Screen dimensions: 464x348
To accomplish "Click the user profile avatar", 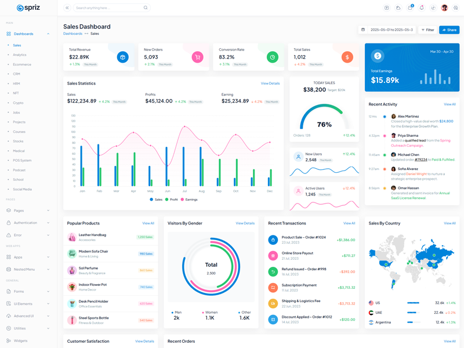I will point(444,8).
